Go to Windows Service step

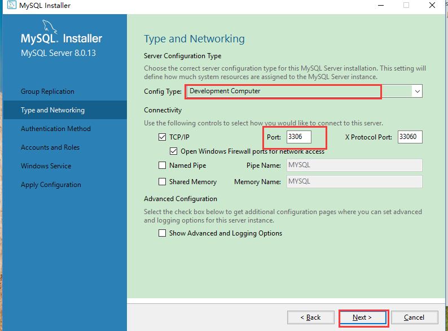point(46,166)
